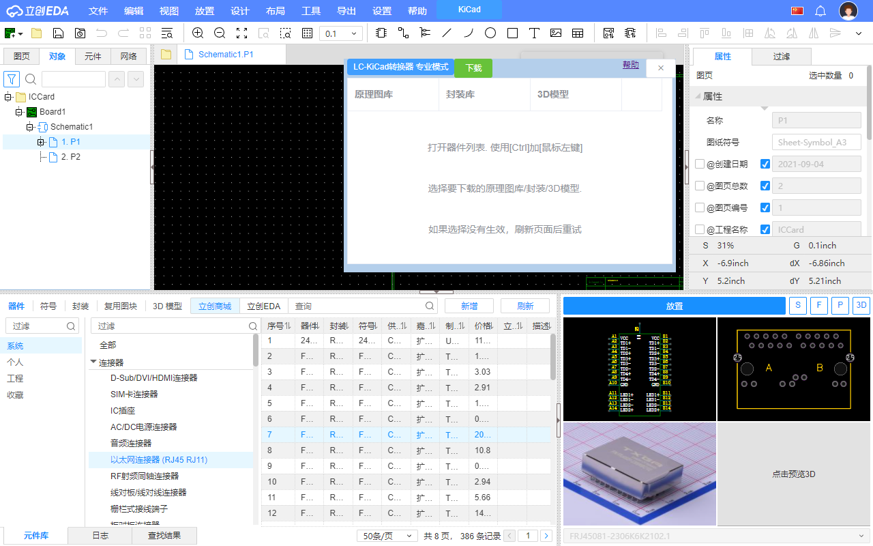Click the find and replace list icon
This screenshot has height=546, width=873.
(167, 33)
